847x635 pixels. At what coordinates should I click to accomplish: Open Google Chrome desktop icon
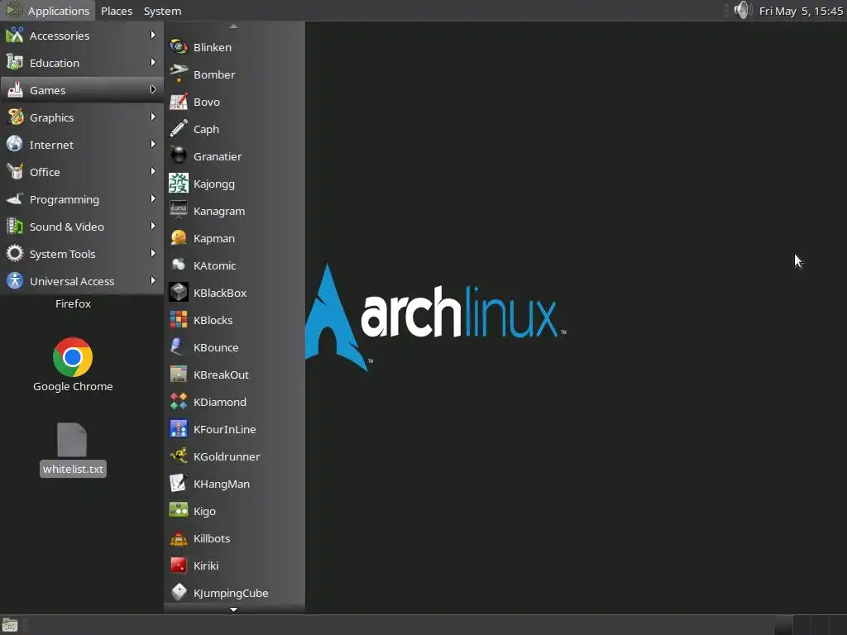click(73, 357)
